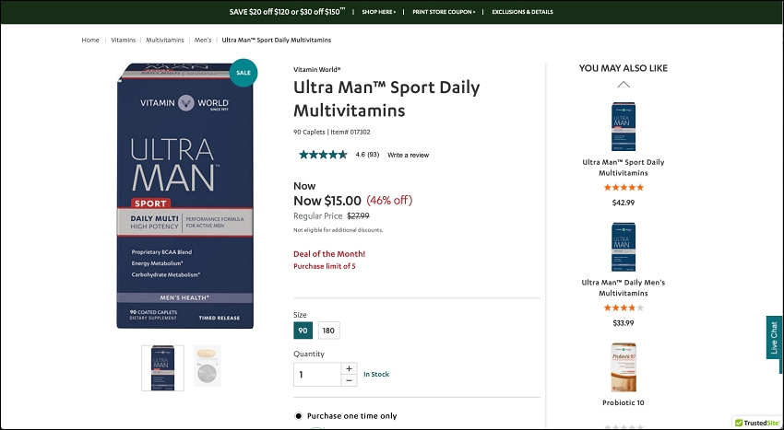Go to Vitamins breadcrumb
Screen dimensions: 784x430
(x=123, y=40)
